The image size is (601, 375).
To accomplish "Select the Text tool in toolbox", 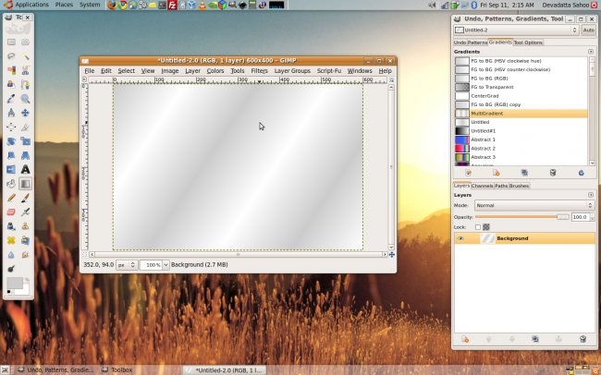I will 25,170.
